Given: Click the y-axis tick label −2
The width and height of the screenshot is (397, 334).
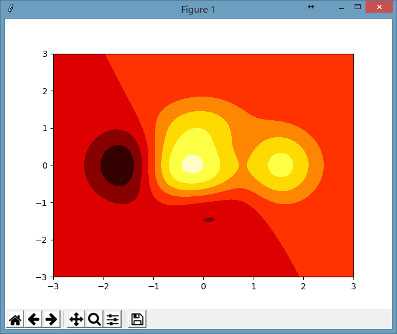Looking at the screenshot, I should [41, 240].
